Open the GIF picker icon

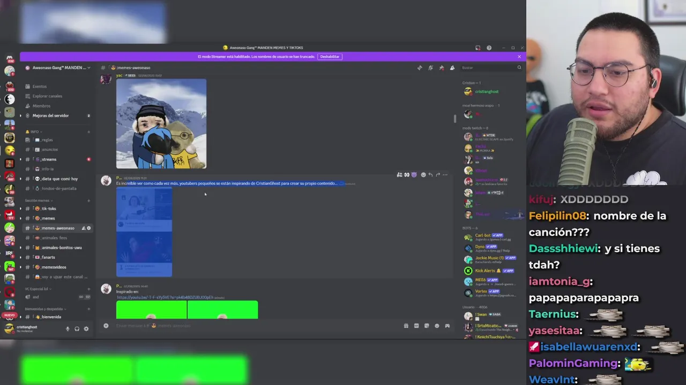point(416,326)
